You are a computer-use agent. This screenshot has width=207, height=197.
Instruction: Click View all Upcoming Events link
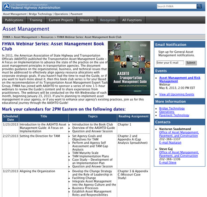177,94
